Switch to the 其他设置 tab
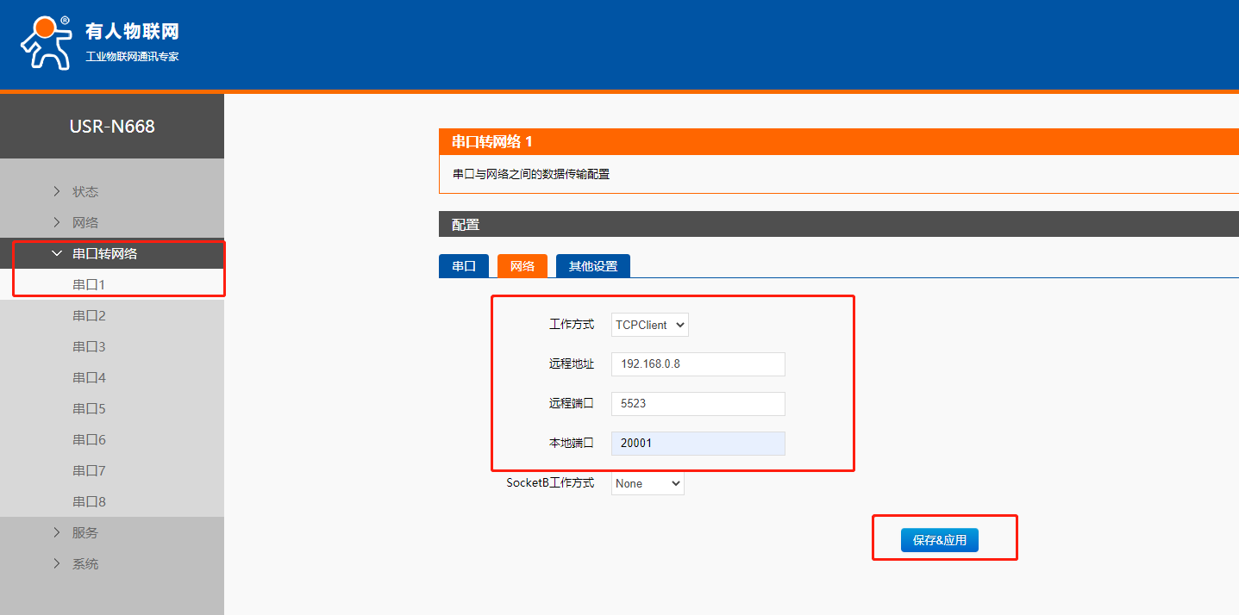Image resolution: width=1239 pixels, height=615 pixels. (592, 266)
